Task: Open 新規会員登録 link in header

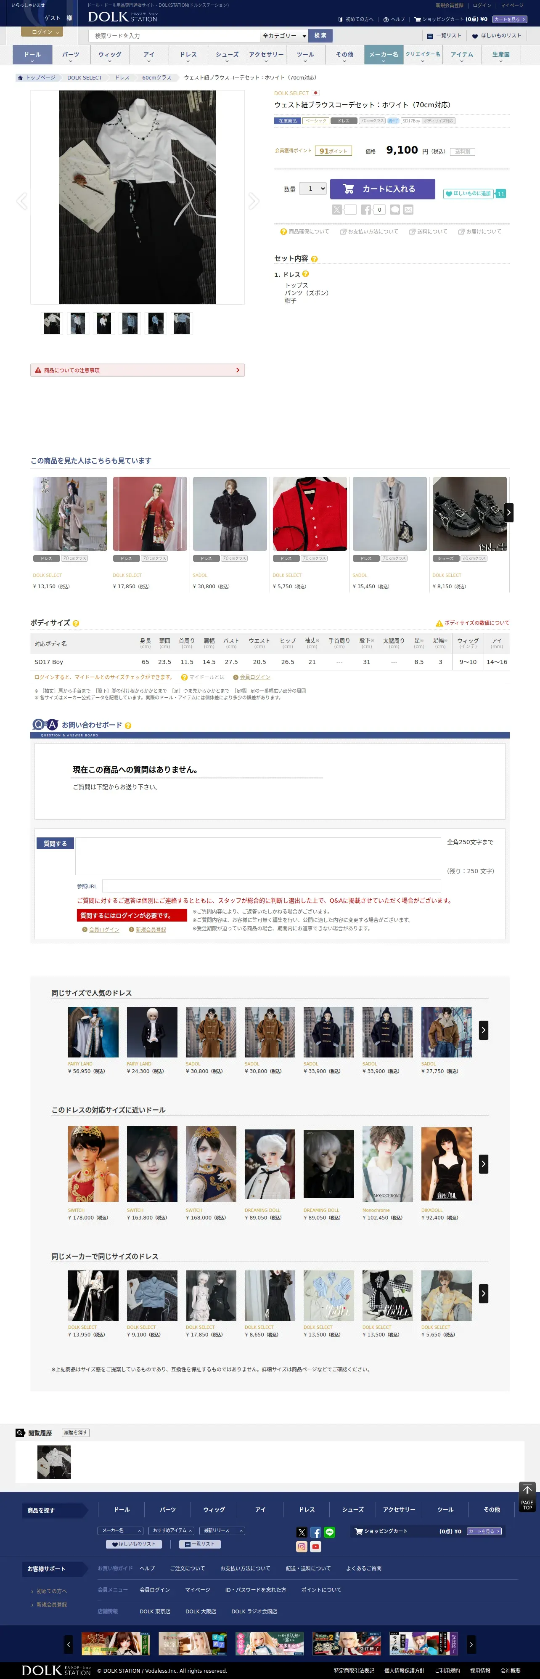Action: (x=450, y=5)
